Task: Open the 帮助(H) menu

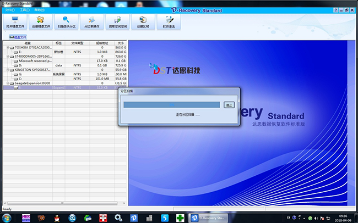Action: tap(40, 10)
